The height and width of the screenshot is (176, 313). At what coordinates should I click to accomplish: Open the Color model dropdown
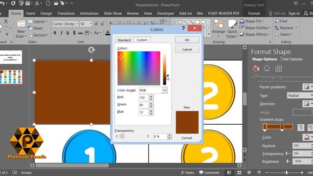pos(164,90)
